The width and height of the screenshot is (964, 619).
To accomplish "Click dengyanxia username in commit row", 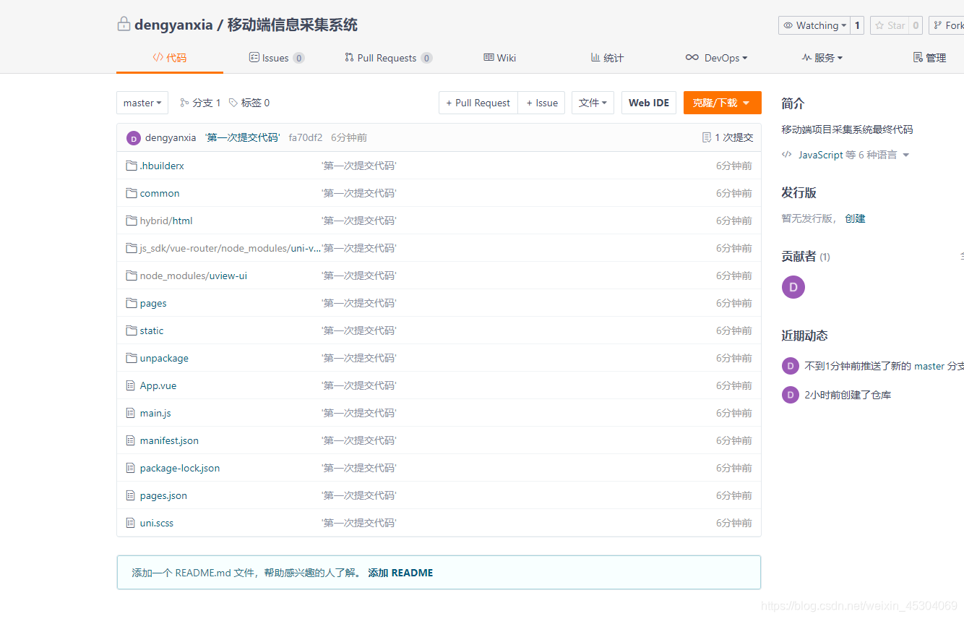I will (171, 137).
